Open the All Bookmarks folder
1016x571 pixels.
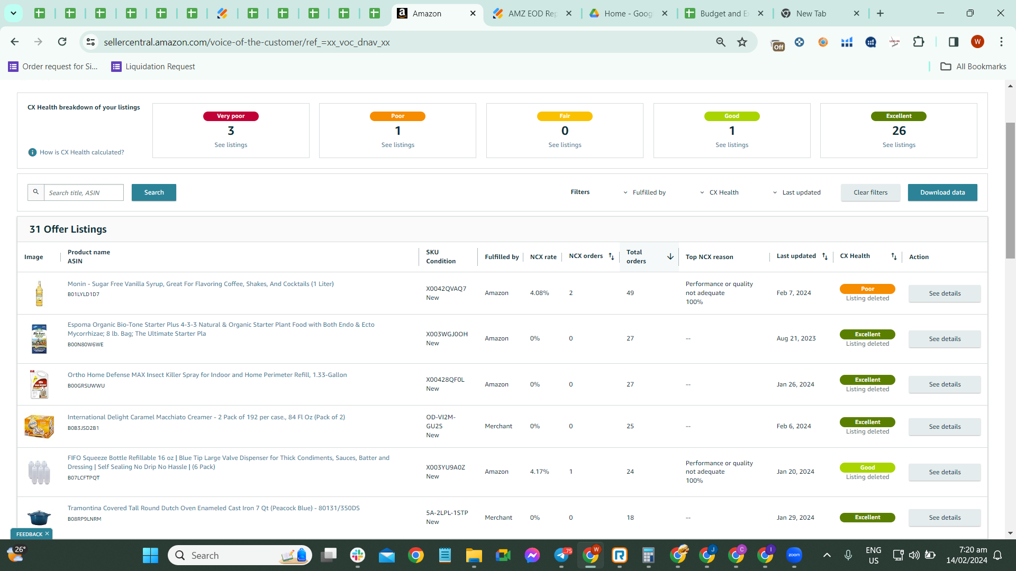coord(973,67)
